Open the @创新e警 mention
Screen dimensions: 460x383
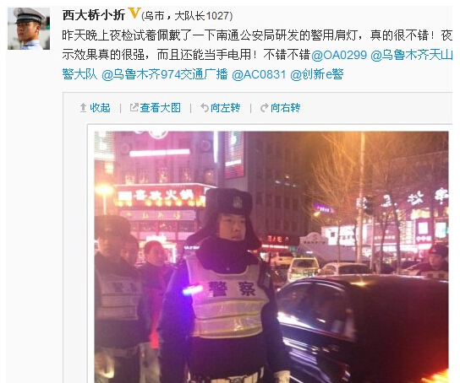click(x=317, y=74)
